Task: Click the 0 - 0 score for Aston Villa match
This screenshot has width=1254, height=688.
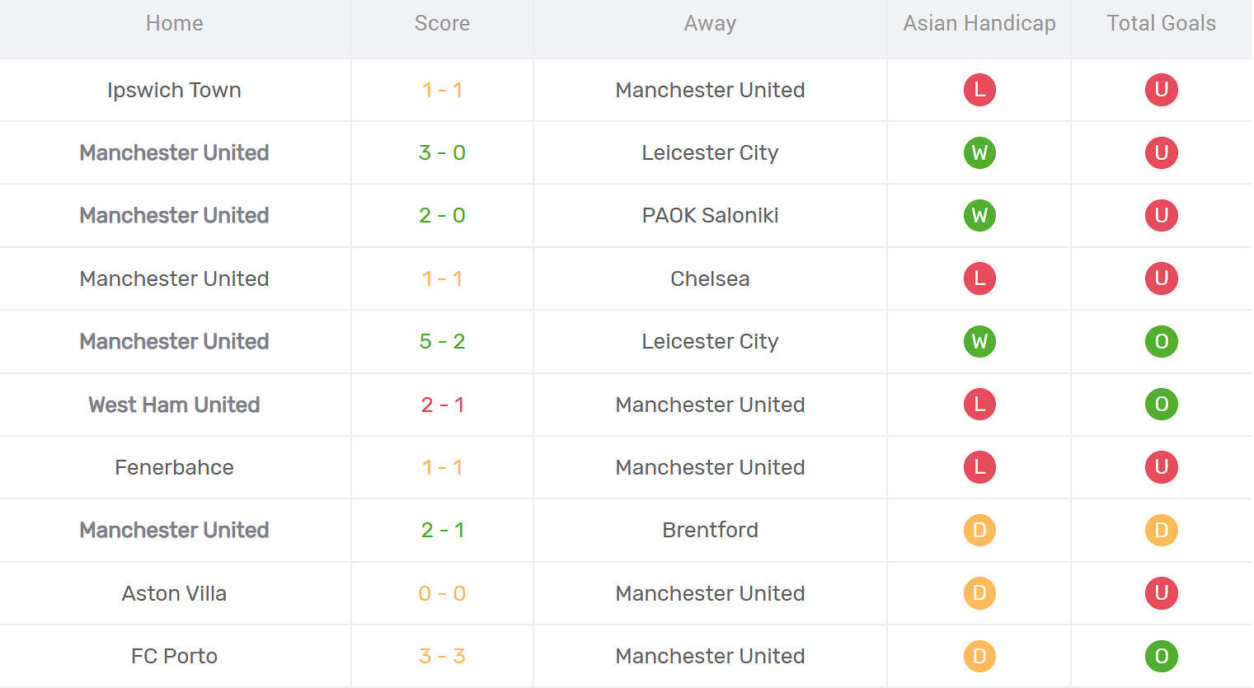Action: coord(442,593)
